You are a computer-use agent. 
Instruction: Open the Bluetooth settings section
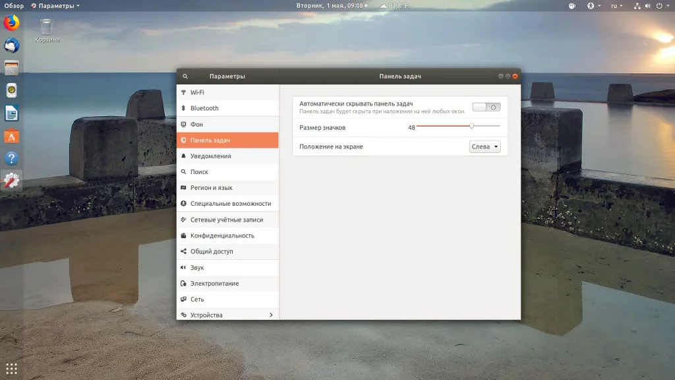227,108
